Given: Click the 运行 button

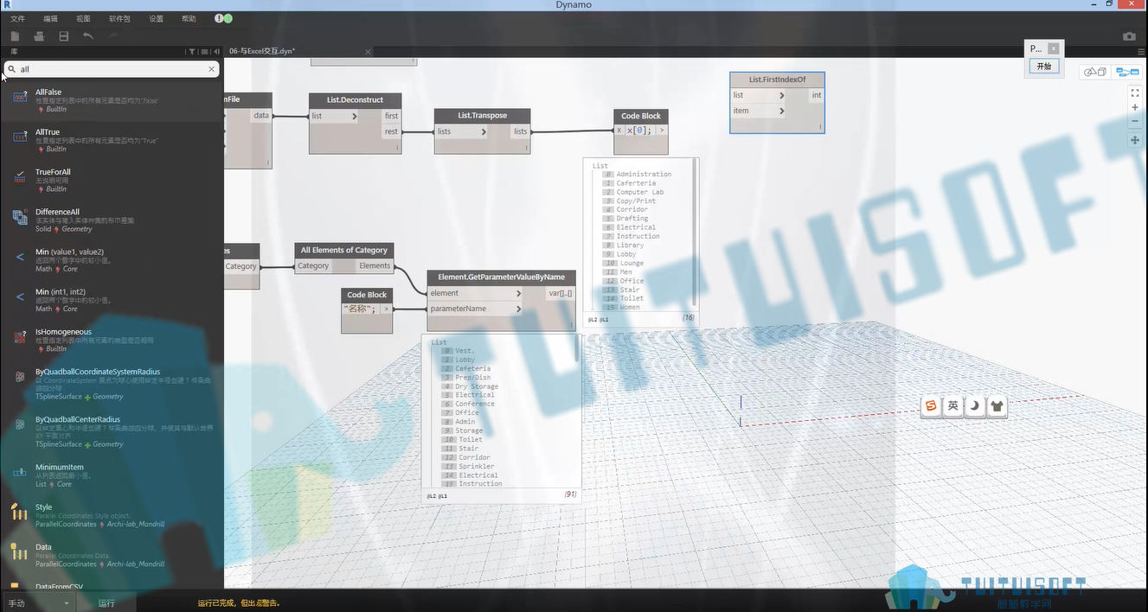Looking at the screenshot, I should tap(106, 603).
